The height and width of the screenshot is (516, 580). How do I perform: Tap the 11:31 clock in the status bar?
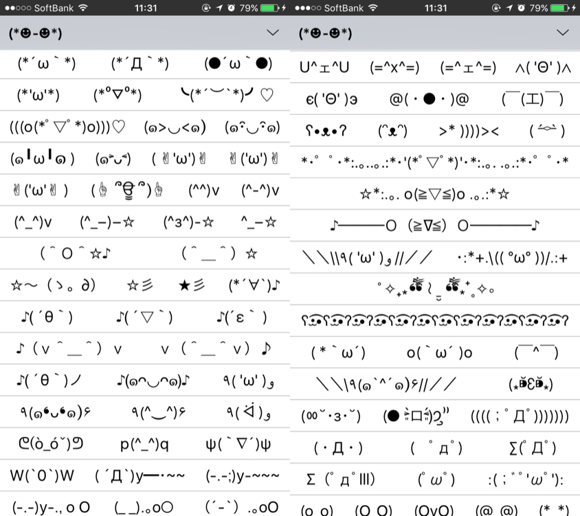coord(146,9)
